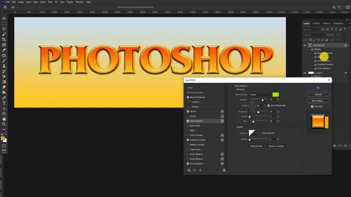Click the fx icon in Layer Style dialog
The image size is (351, 197).
189,170
